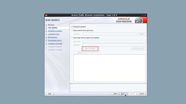
Task: Close the installer window
Action: 145,15
